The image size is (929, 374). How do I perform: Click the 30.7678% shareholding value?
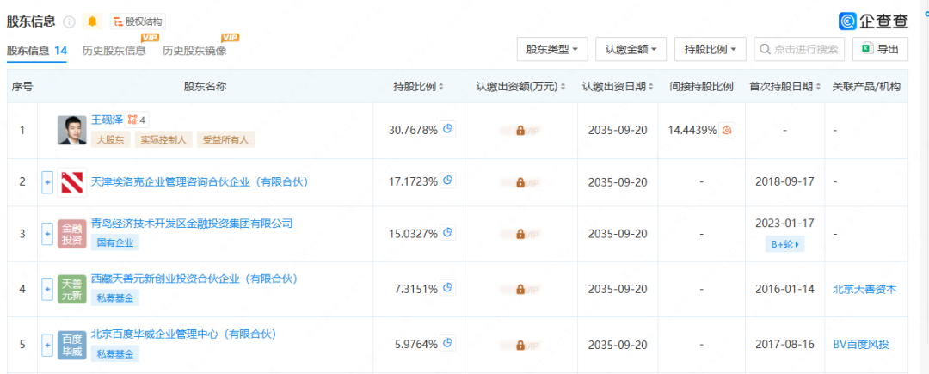[x=413, y=130]
